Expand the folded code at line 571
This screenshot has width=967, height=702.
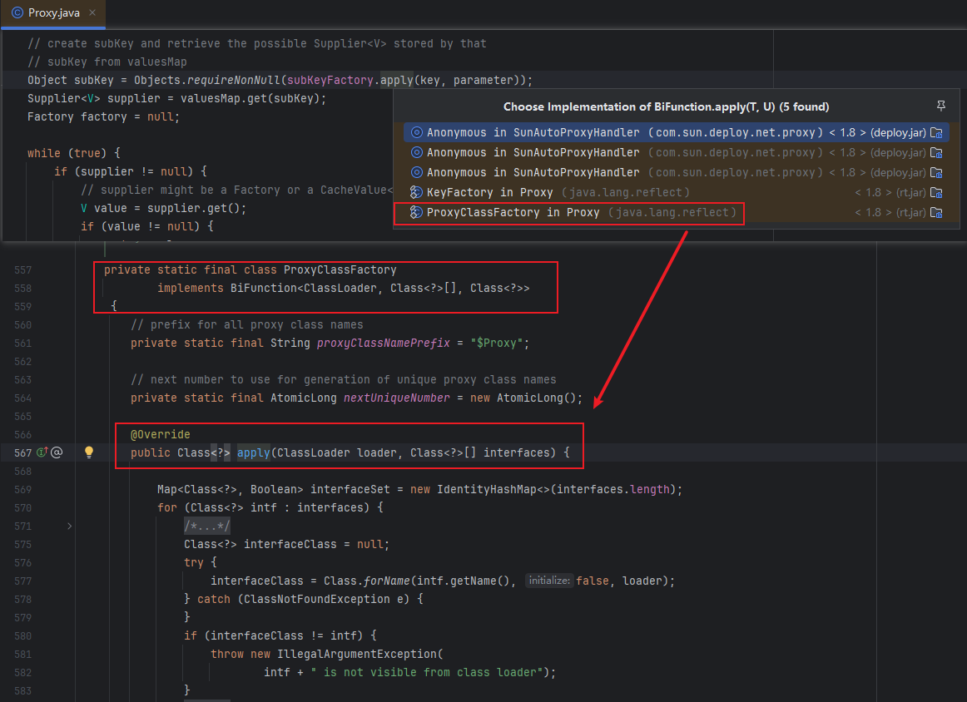coord(69,526)
